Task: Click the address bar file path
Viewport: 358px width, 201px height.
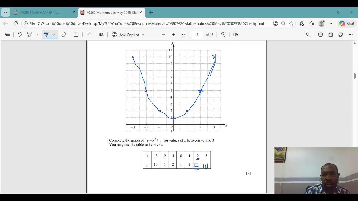Action: [x=152, y=23]
